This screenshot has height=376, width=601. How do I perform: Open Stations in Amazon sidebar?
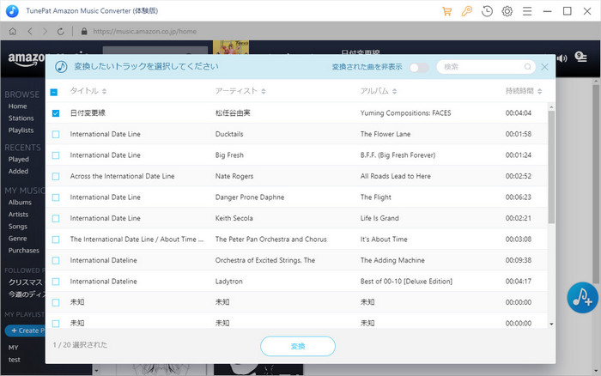21,118
